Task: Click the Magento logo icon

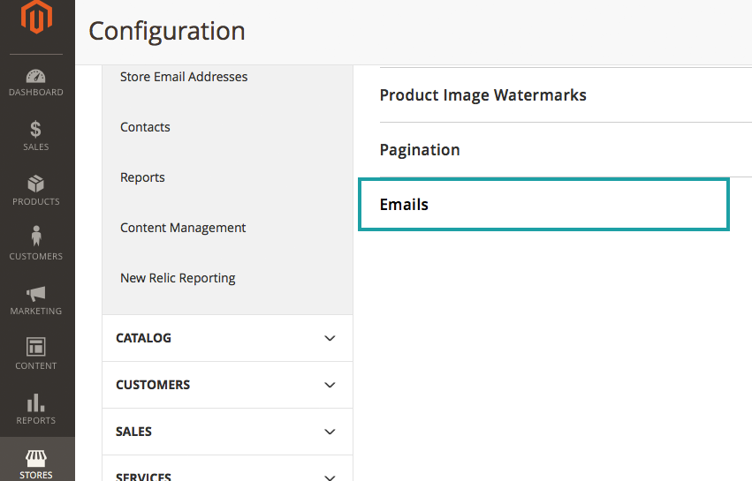Action: coord(37,18)
